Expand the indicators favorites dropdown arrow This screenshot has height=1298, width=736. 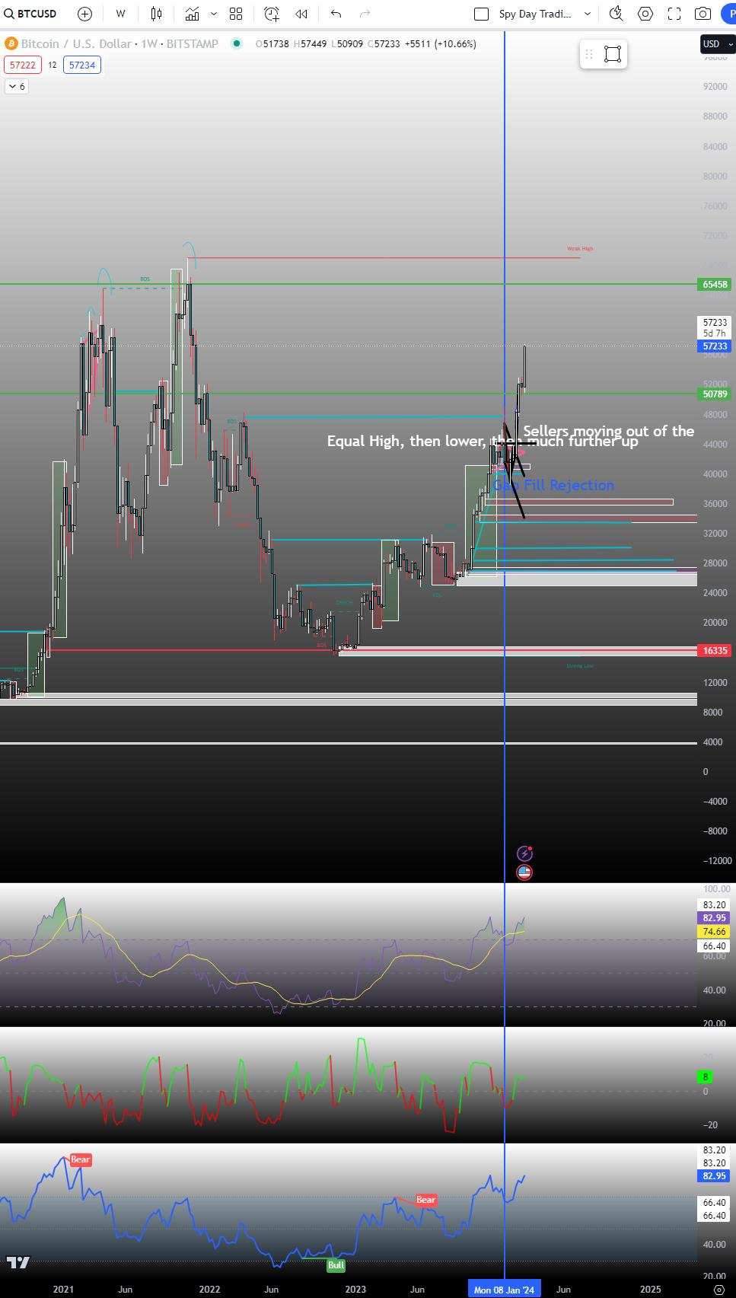coord(213,14)
